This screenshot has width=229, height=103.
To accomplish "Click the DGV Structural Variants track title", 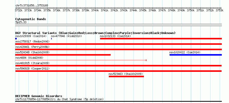I will [95, 33].
